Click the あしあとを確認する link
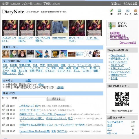139x139 pixels. point(119,38)
